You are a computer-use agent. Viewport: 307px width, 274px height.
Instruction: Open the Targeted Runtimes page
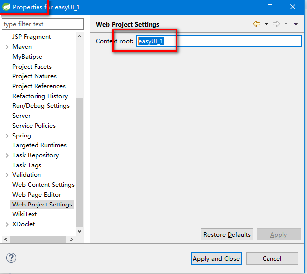(39, 145)
